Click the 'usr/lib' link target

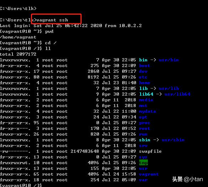pos(169,89)
